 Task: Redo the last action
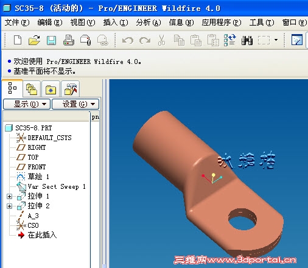pos(145,40)
